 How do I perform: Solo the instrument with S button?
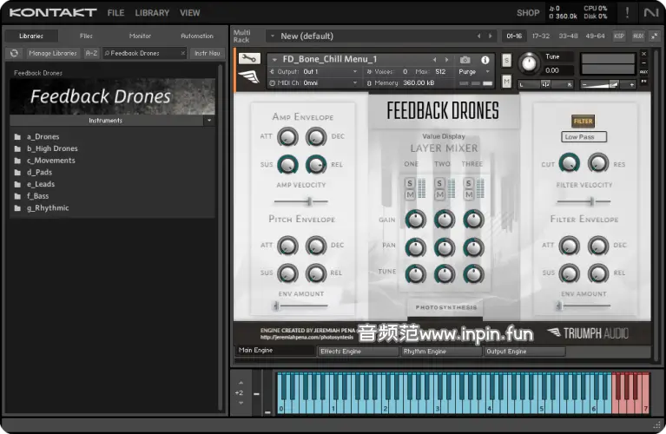(506, 61)
